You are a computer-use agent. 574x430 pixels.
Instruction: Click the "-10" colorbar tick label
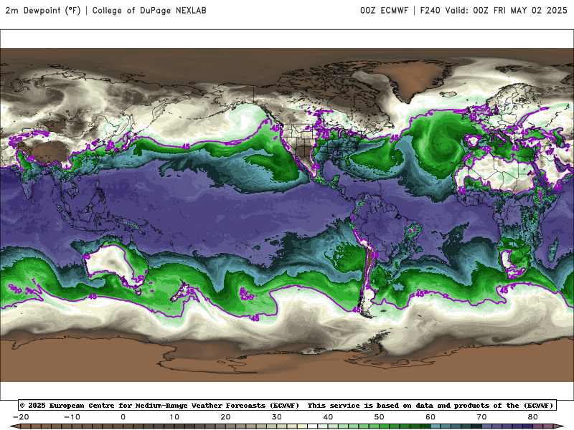[72, 417]
